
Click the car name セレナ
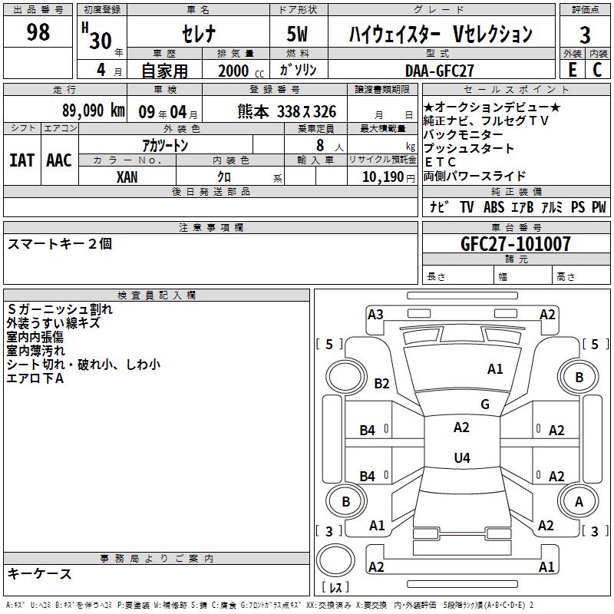point(199,34)
